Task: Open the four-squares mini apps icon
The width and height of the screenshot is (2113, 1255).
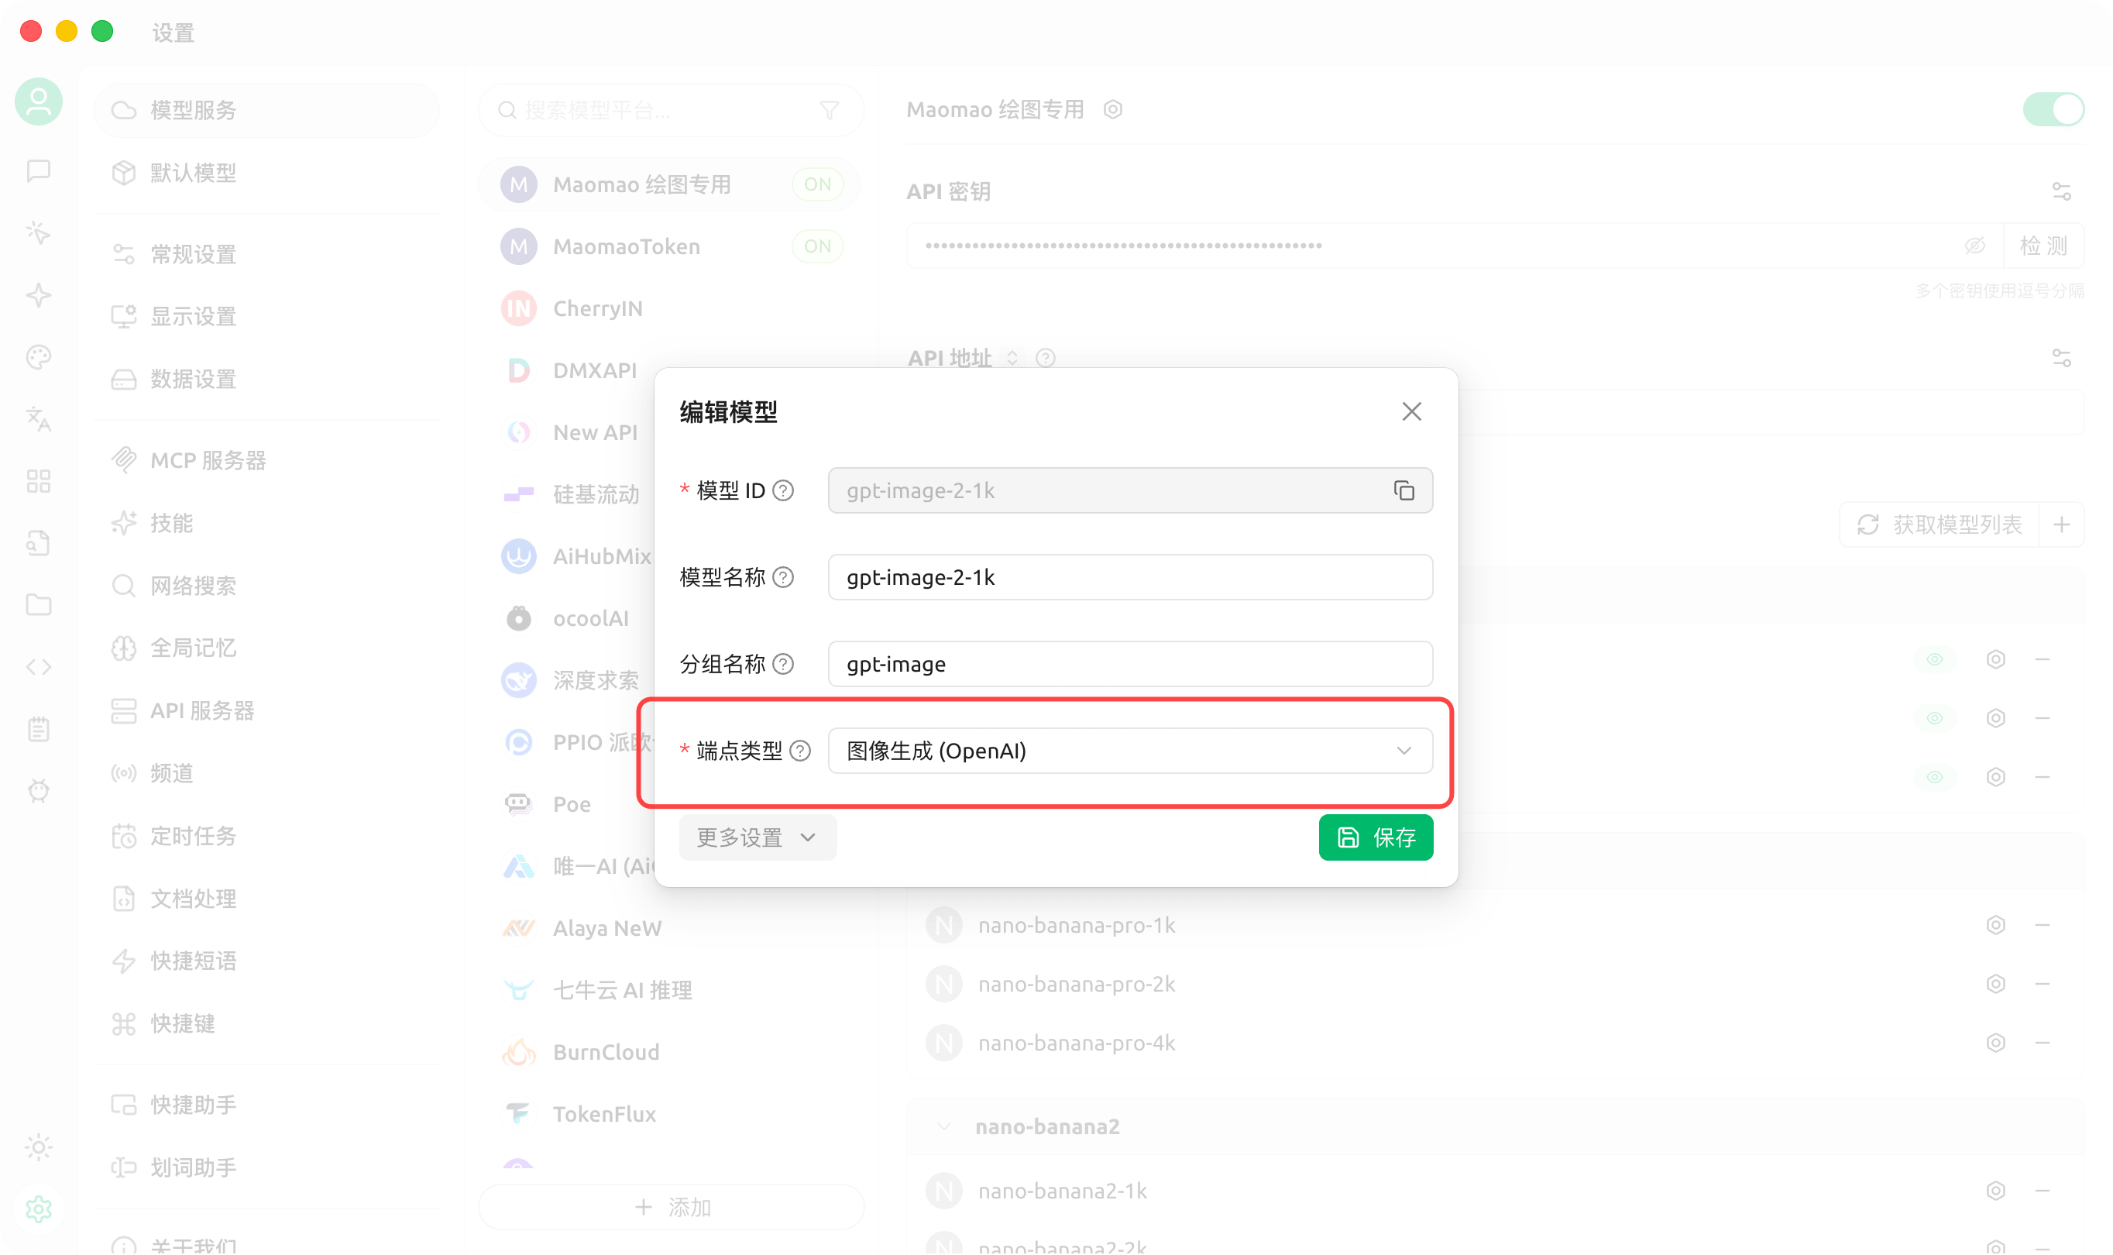Action: [39, 481]
